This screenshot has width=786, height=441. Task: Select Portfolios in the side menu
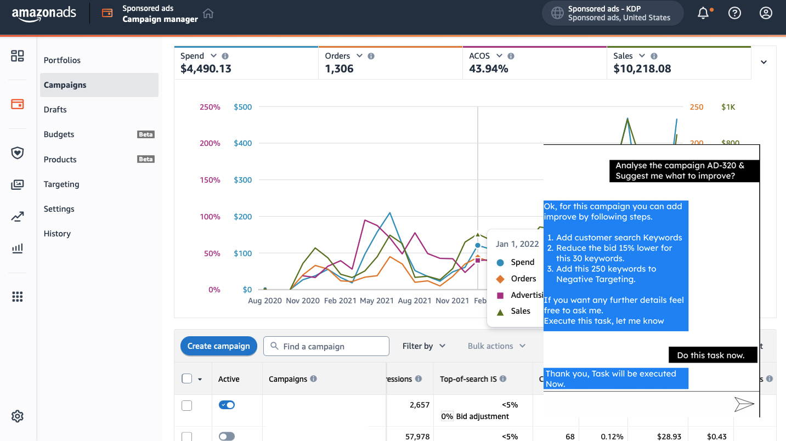(62, 60)
